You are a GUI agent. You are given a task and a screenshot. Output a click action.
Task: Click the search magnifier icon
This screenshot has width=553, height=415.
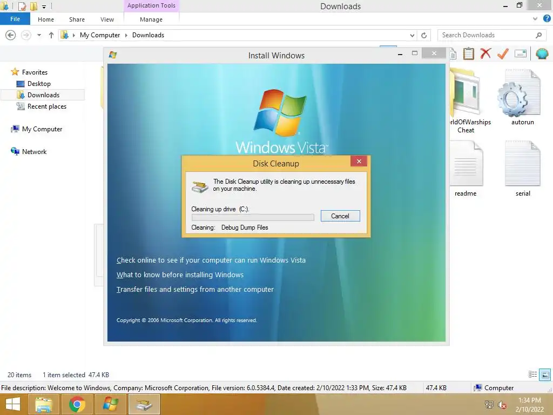(x=538, y=35)
